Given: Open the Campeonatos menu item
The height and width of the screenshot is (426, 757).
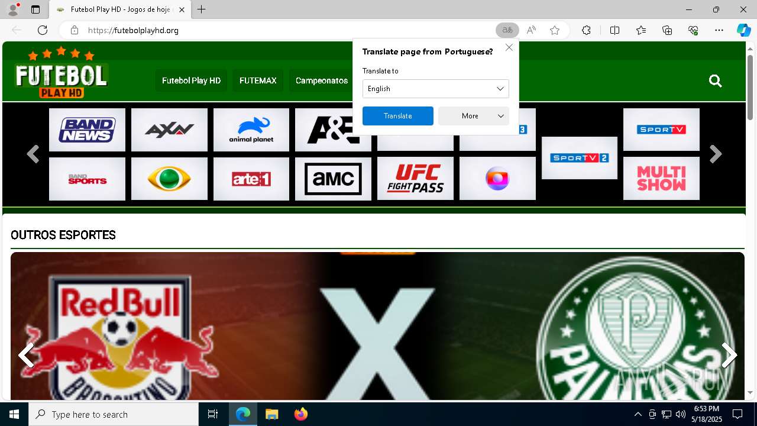Looking at the screenshot, I should tap(322, 80).
